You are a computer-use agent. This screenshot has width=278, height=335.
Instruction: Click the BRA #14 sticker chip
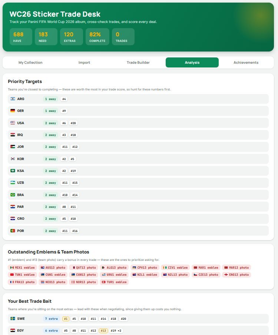[75, 195]
